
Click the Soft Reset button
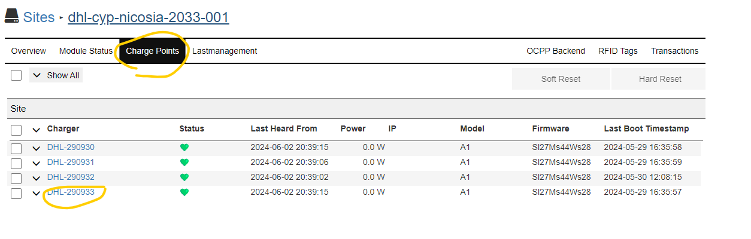(x=561, y=79)
